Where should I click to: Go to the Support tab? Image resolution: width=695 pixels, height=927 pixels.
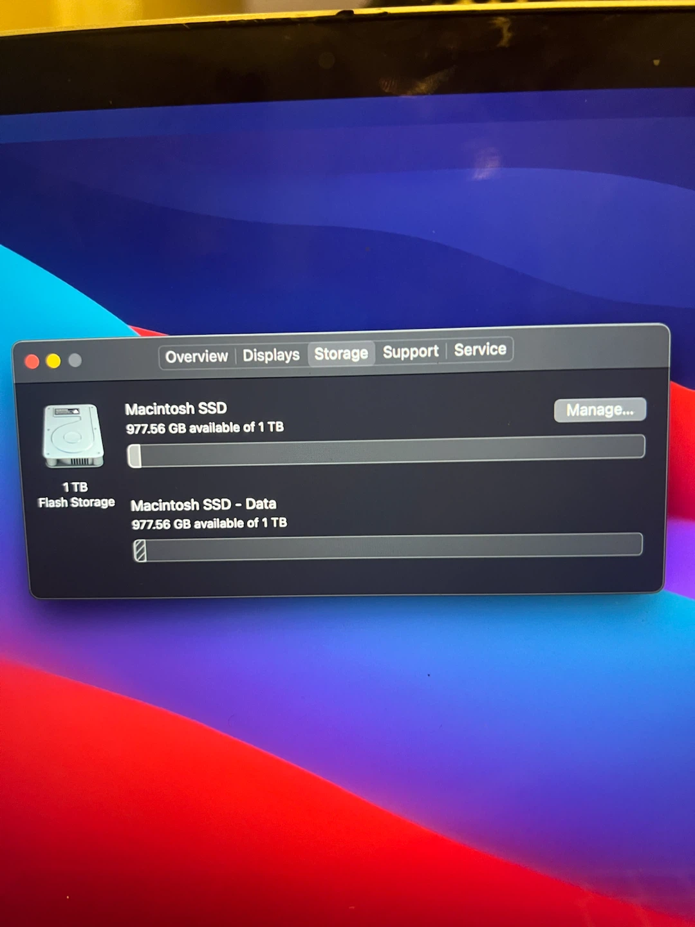[411, 351]
